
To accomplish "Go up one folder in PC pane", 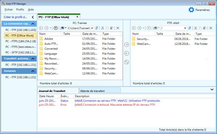I will point(55,28).
